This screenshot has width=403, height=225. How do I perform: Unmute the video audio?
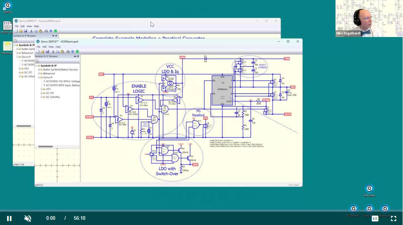tap(28, 218)
